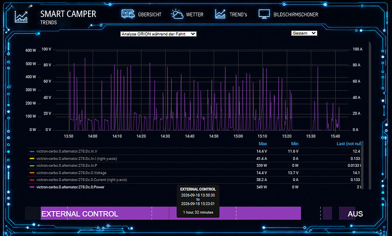The image size is (392, 236).
Task: Click the 559 W max value
Action: [x=261, y=165]
